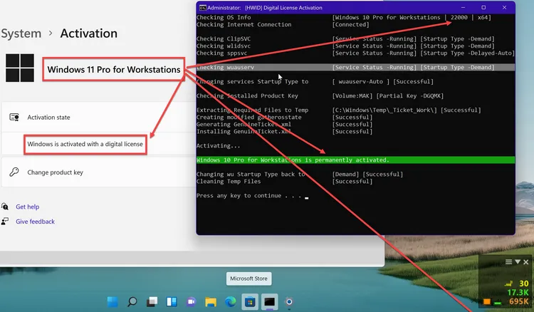Click 'Windows 11 Pro for Workstations' edition text
This screenshot has width=534, height=312.
114,70
